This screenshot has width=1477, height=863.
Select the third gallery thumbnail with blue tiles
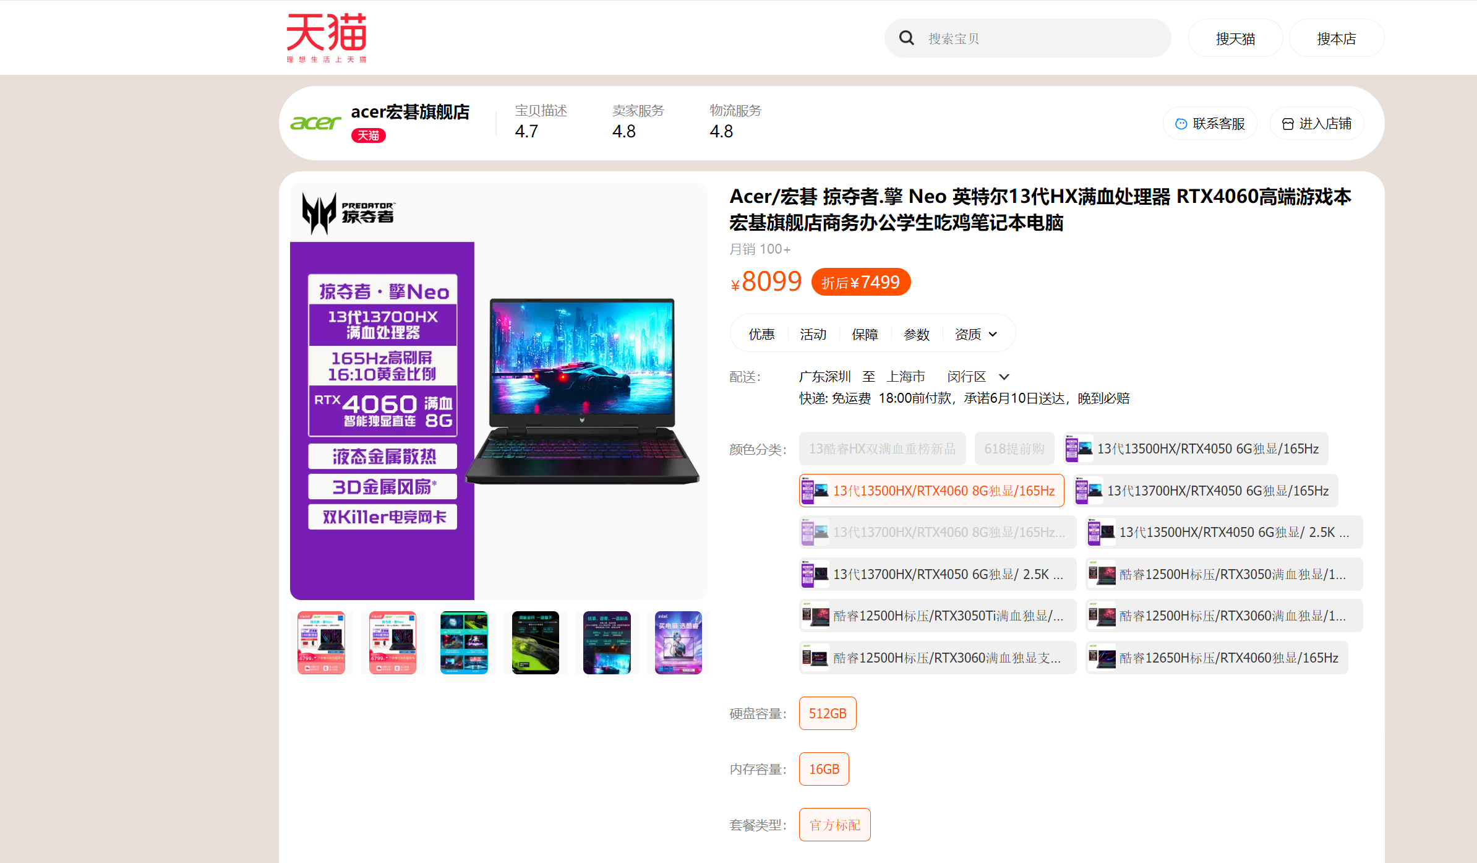464,643
